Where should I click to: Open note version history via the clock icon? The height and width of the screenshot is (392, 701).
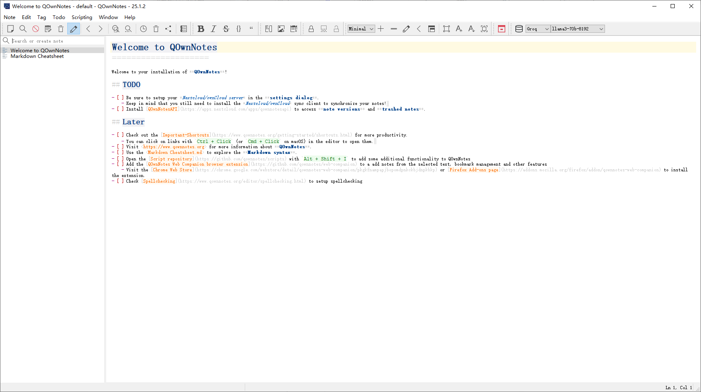click(143, 29)
